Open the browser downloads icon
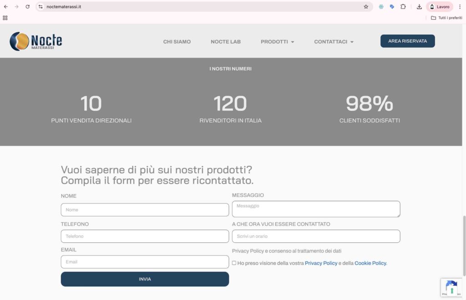Image resolution: width=466 pixels, height=300 pixels. (419, 7)
